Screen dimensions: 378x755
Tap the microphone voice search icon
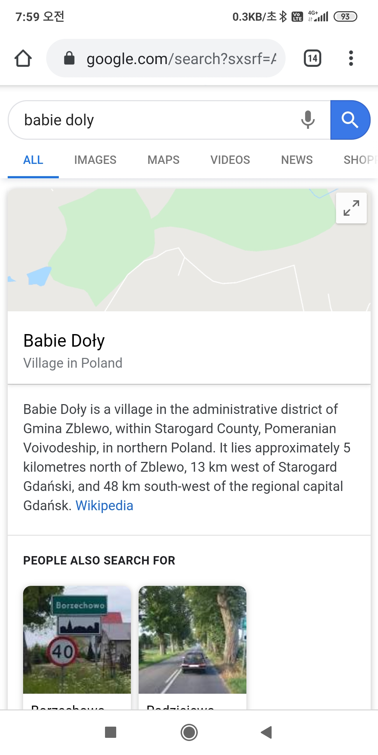pos(308,120)
